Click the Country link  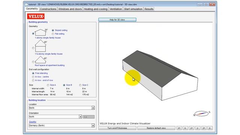click(33, 122)
